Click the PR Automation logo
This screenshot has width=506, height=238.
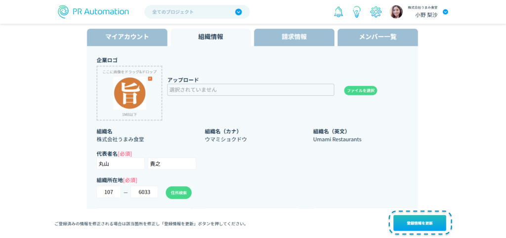coord(93,12)
